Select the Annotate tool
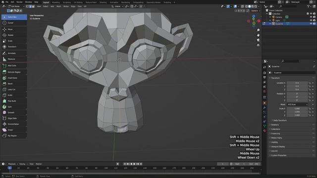The height and width of the screenshot is (178, 317). point(14,53)
